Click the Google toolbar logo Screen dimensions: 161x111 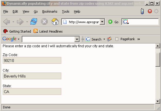pos(9,39)
